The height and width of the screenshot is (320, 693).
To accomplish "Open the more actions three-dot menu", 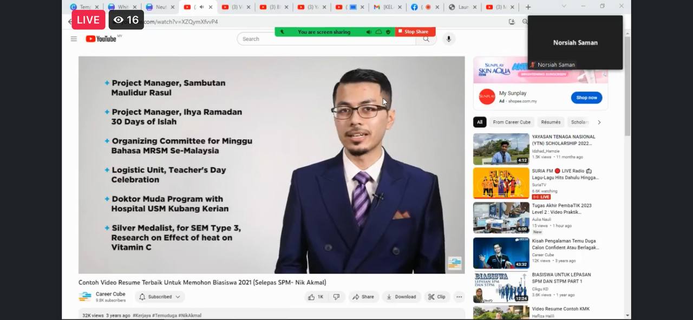I will click(459, 297).
